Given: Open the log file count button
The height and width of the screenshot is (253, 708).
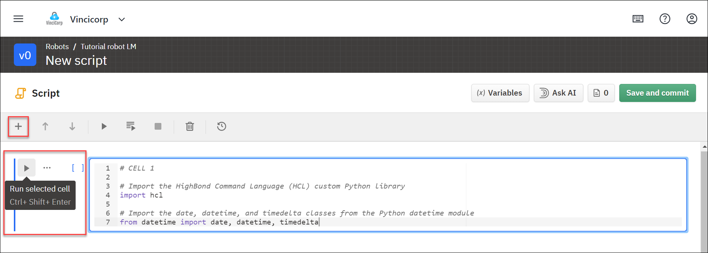Looking at the screenshot, I should [601, 93].
